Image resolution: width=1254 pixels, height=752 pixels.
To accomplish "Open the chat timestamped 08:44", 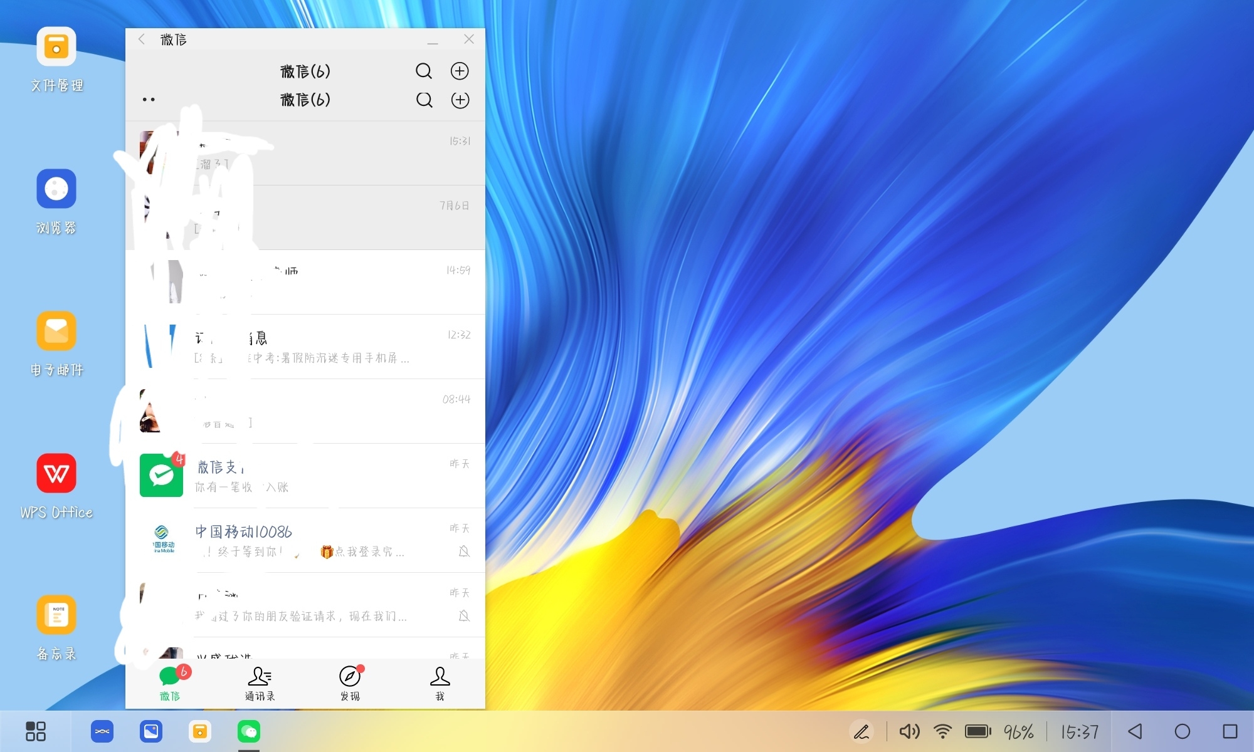I will click(305, 411).
